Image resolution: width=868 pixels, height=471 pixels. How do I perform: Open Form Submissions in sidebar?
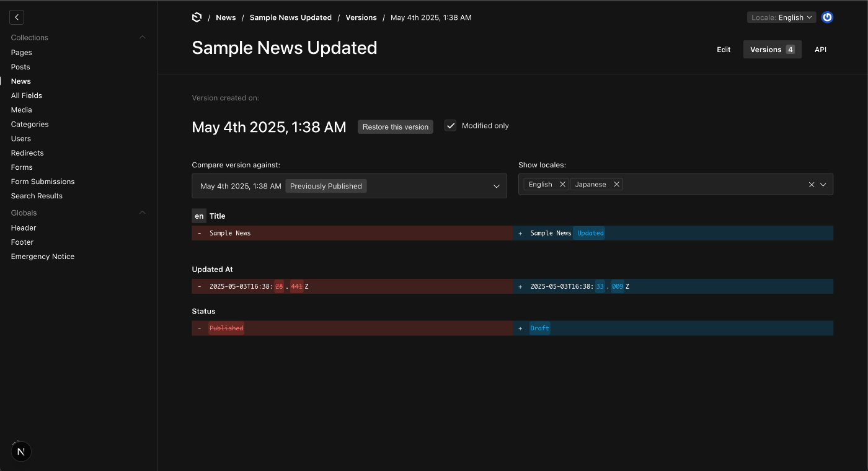(42, 181)
